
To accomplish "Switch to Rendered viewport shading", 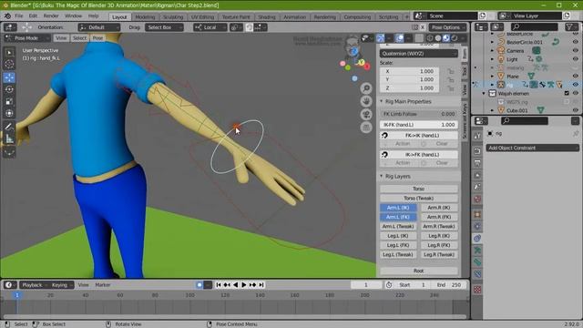I will pyautogui.click(x=454, y=38).
